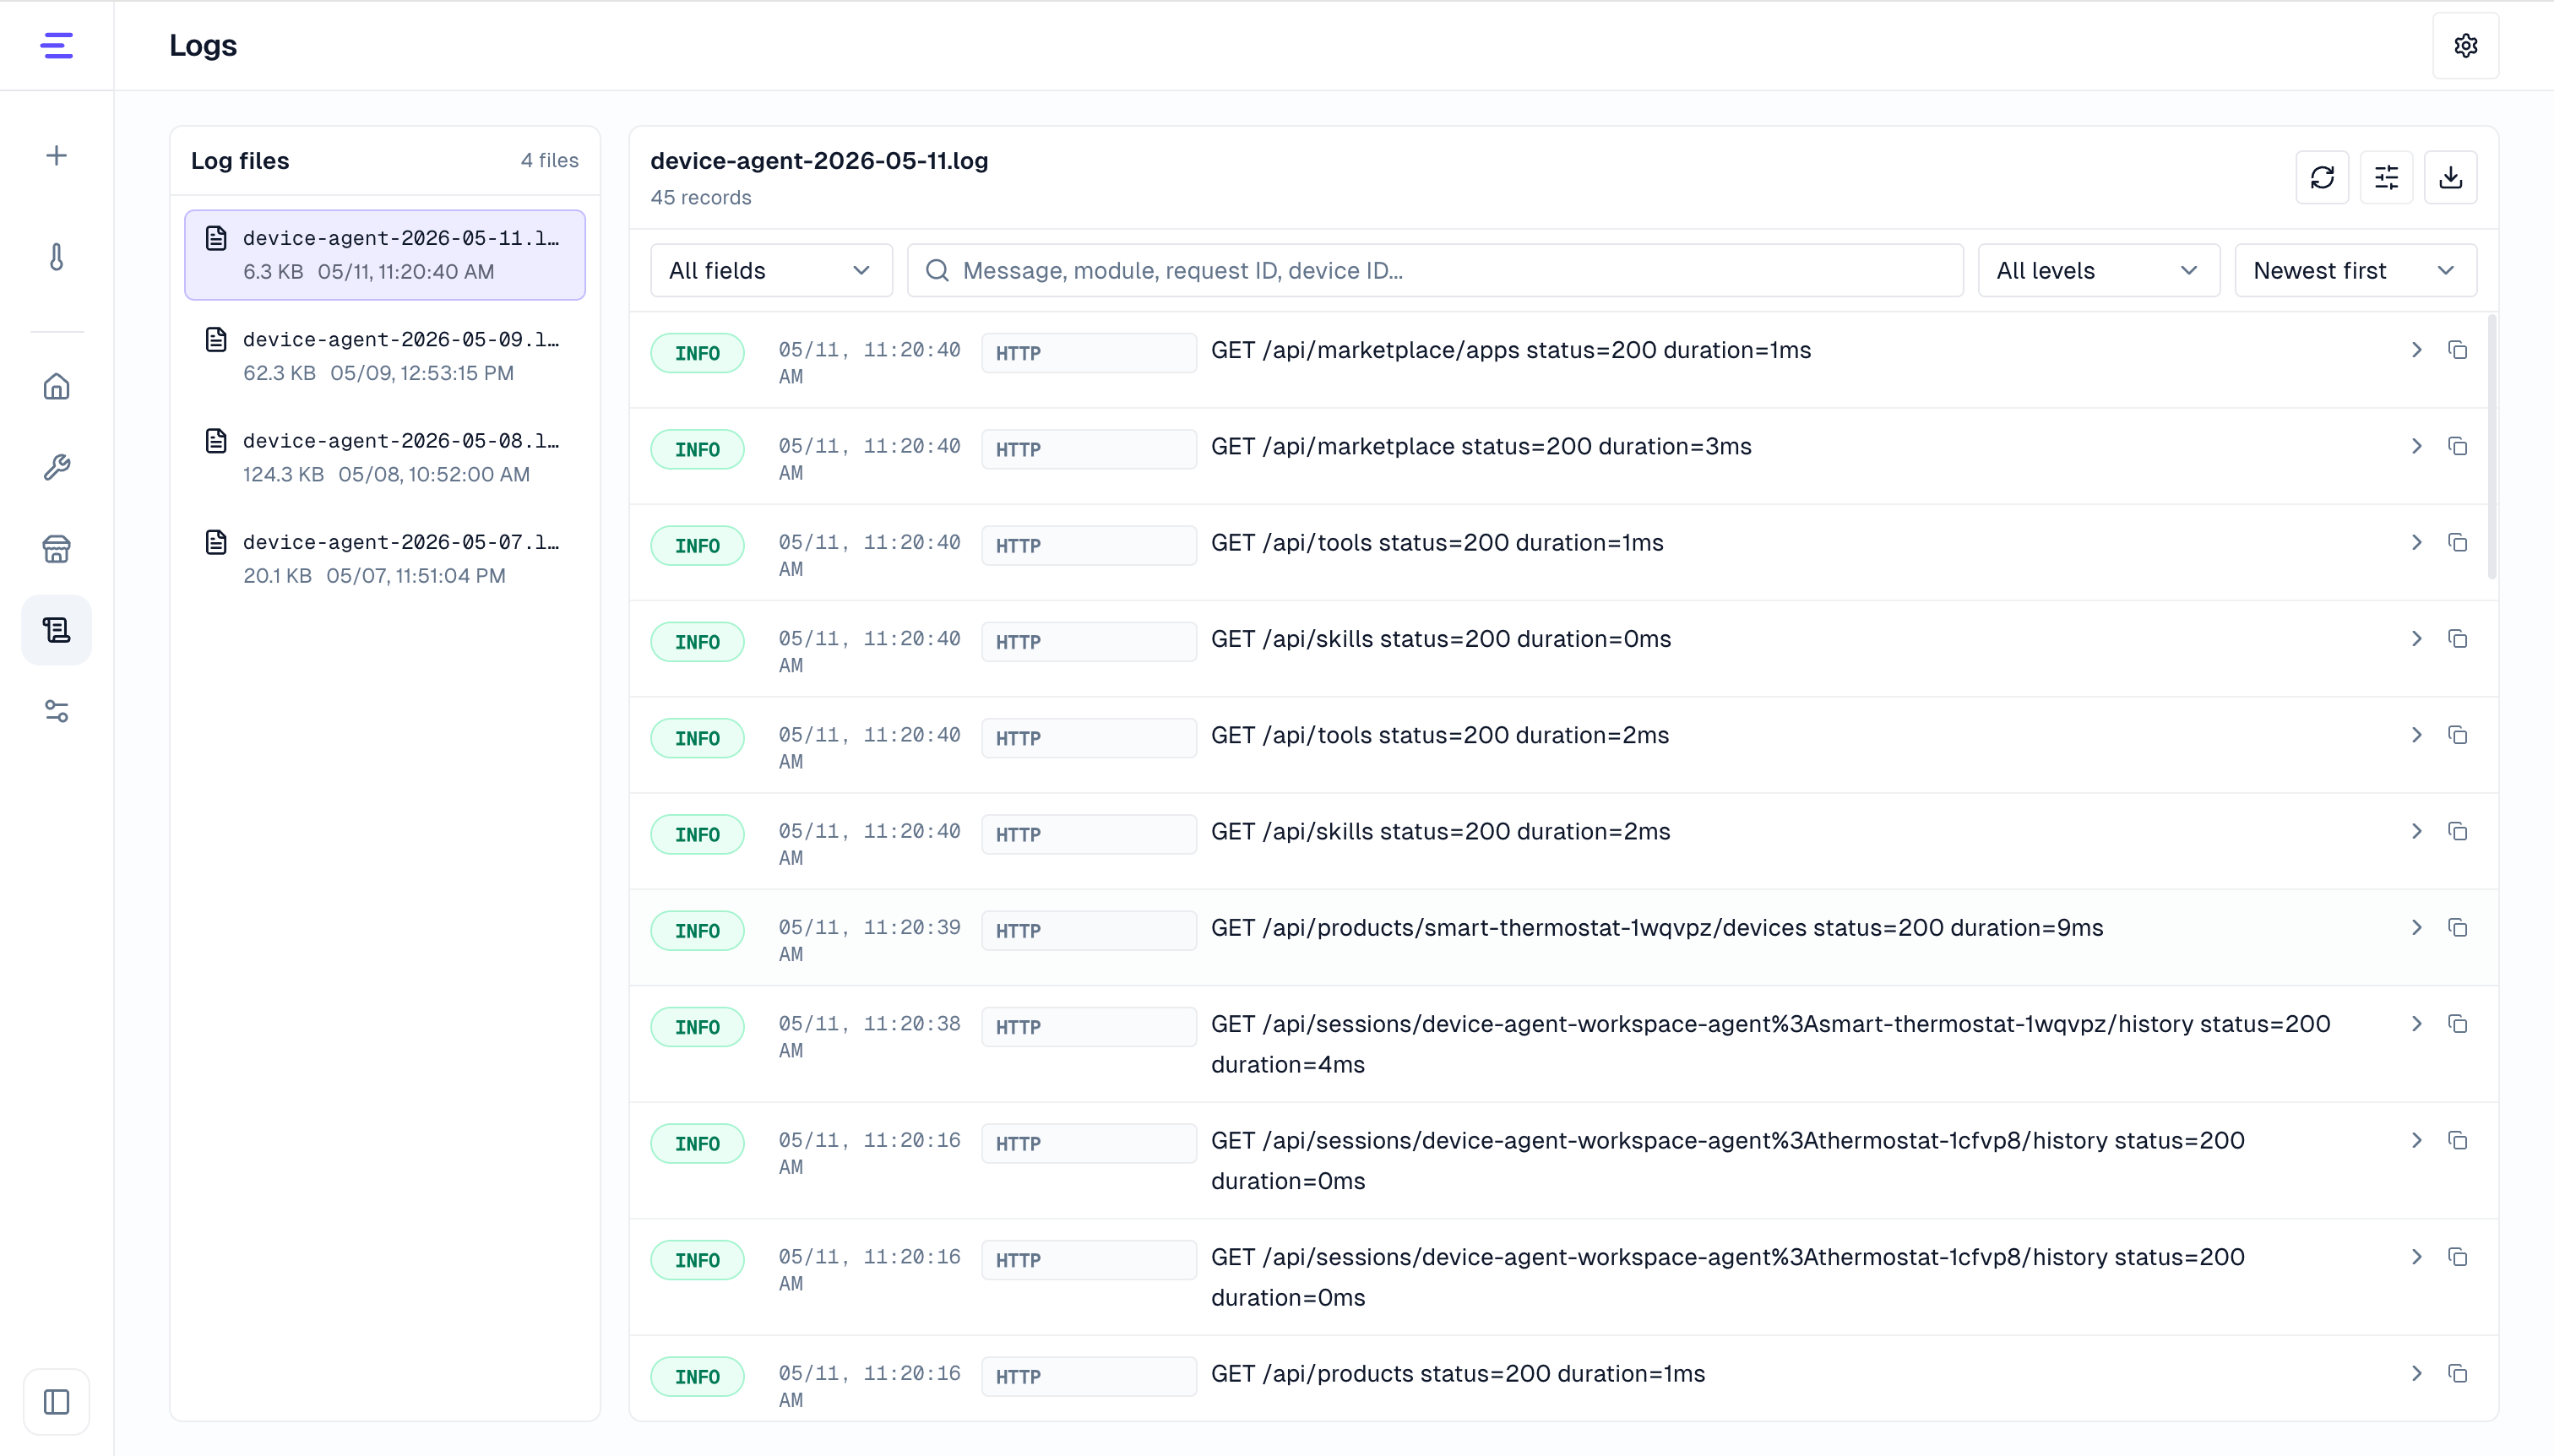The width and height of the screenshot is (2554, 1456).
Task: Click the log list vertical scrollbar
Action: tap(2491, 447)
